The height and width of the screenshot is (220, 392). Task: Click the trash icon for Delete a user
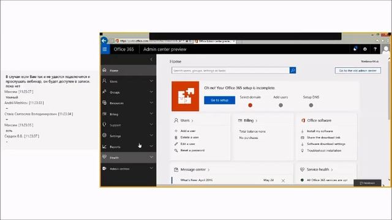176,137
